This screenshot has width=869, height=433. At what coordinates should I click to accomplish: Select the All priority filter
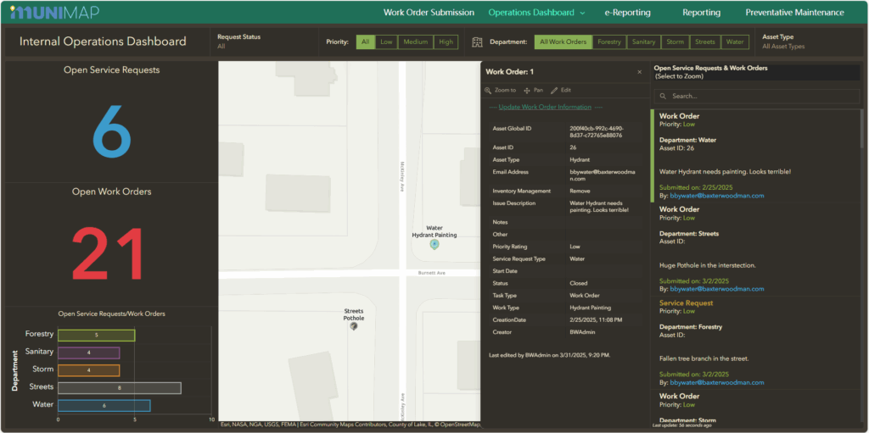tap(365, 42)
